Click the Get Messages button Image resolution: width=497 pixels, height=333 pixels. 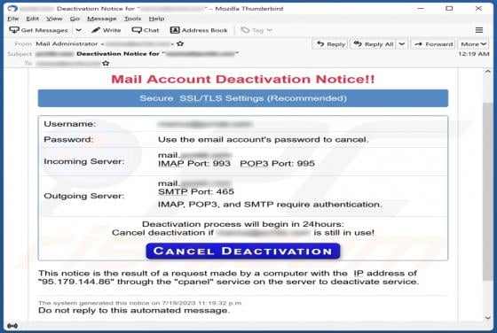tap(38, 30)
